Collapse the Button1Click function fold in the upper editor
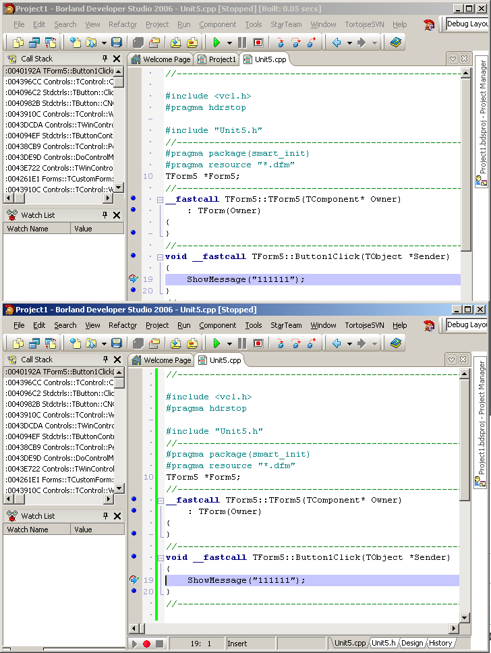This screenshot has height=653, width=491. [160, 256]
